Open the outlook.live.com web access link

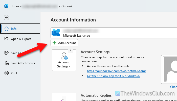[x=117, y=71]
